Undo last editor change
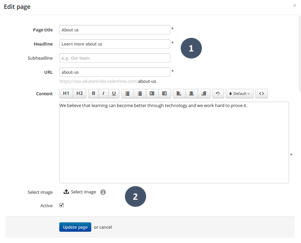This screenshot has height=243, width=301. (218, 93)
